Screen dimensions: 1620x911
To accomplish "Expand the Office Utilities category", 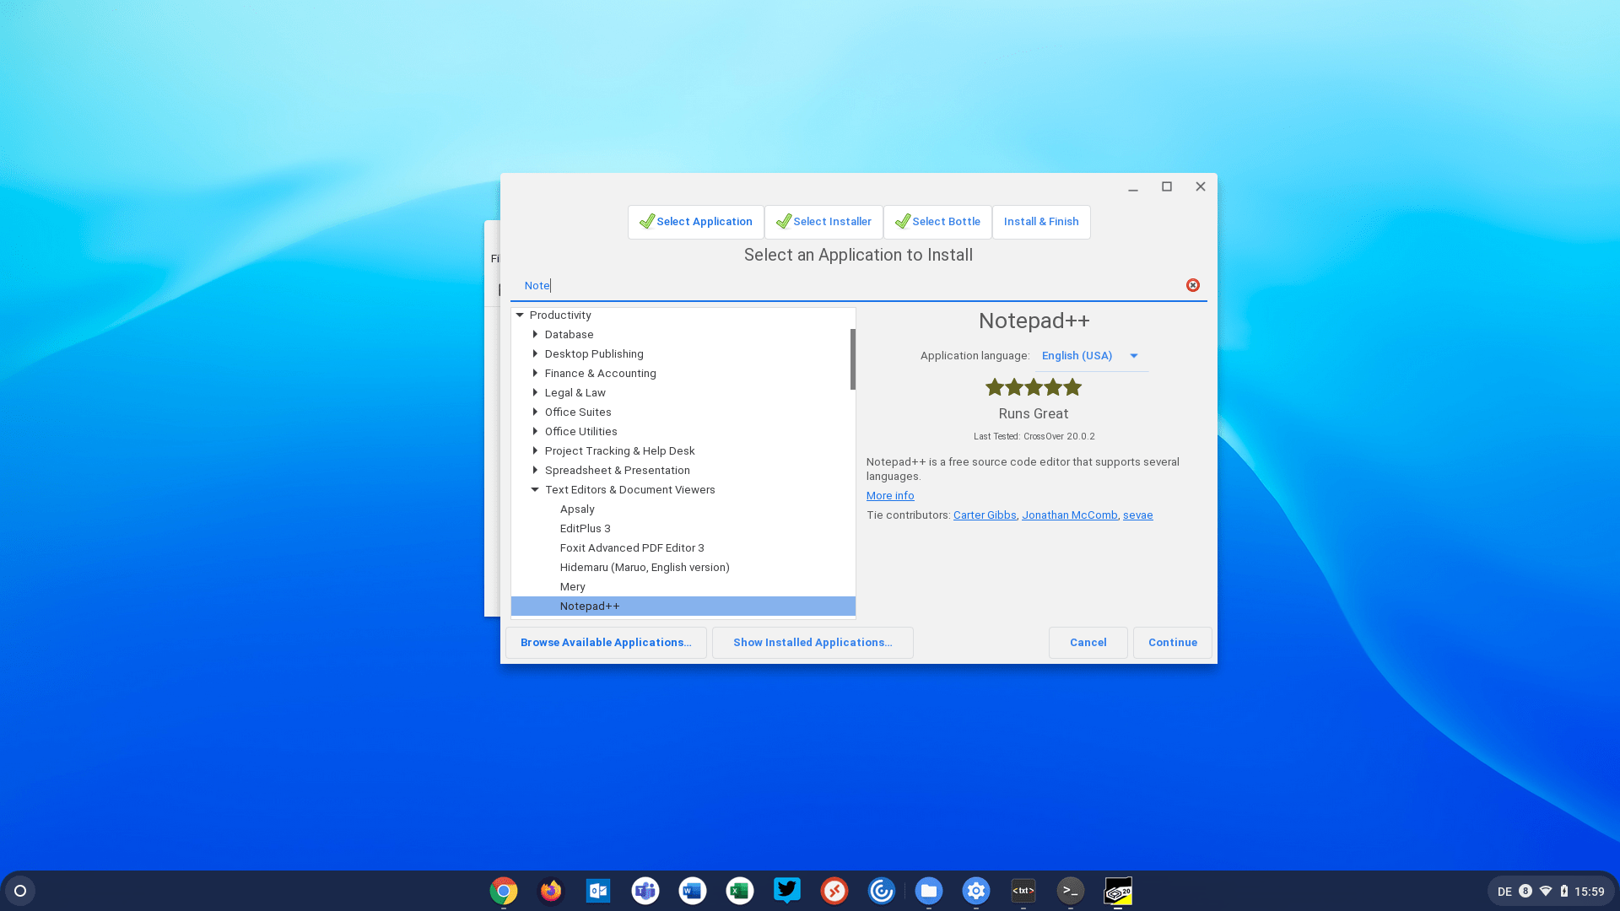I will tap(535, 431).
